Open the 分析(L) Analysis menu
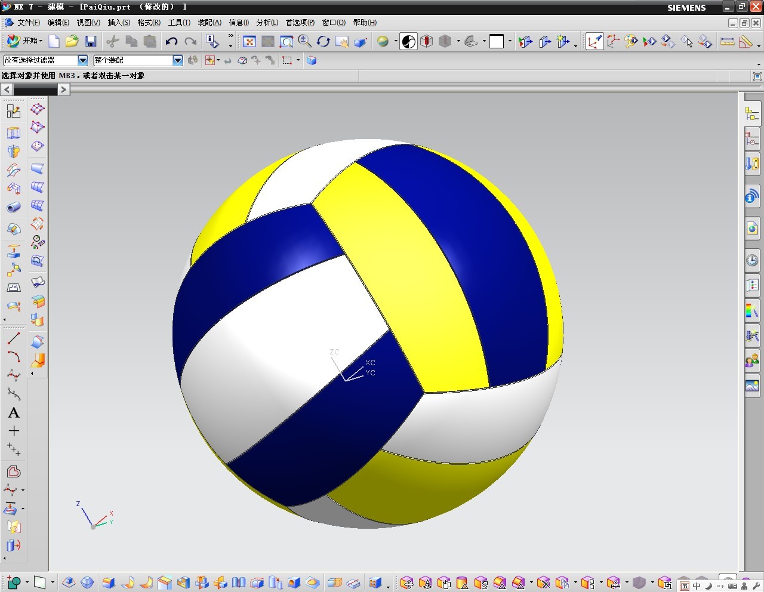Viewport: 764px width, 592px height. tap(267, 23)
